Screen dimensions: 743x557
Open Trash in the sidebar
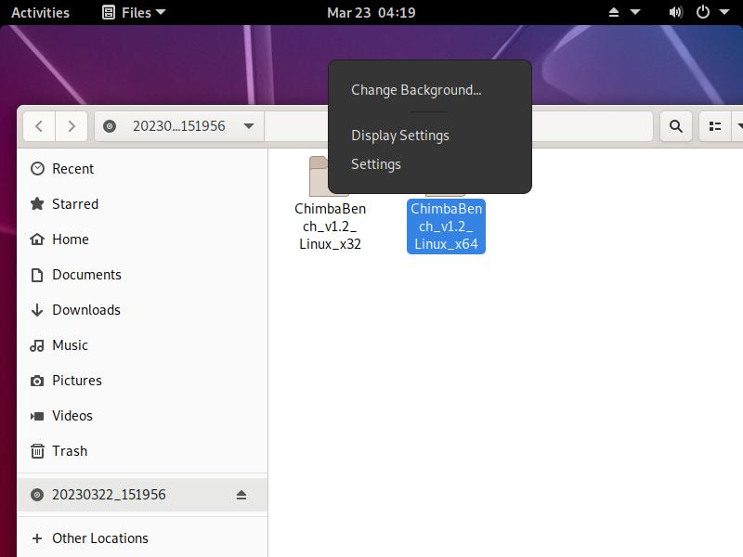coord(142,451)
